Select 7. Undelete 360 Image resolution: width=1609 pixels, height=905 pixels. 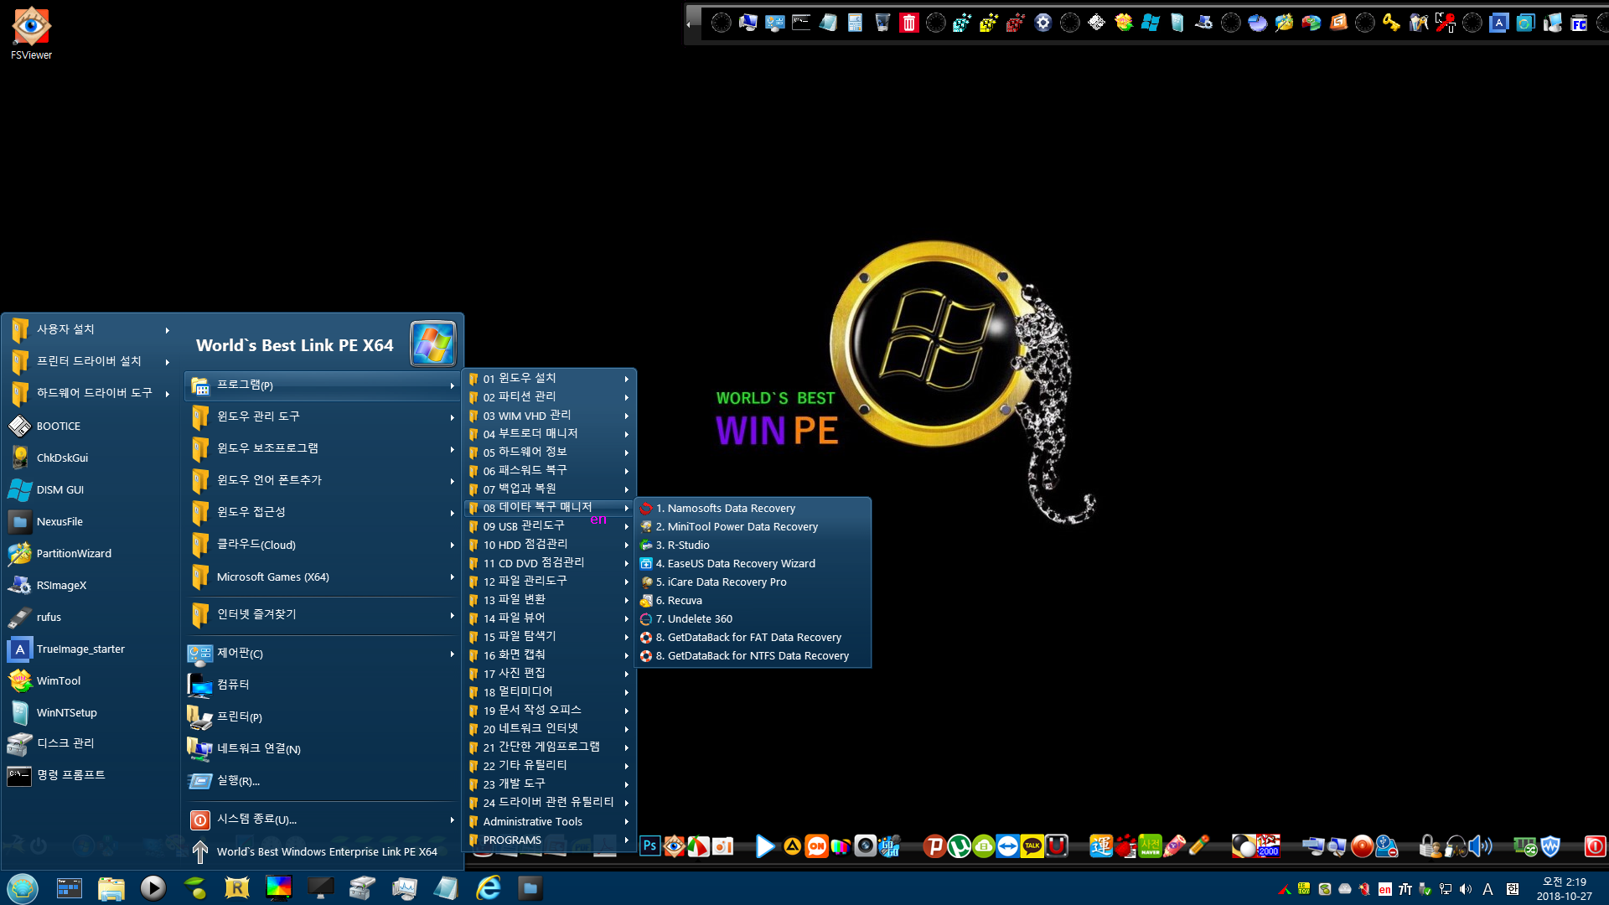pos(753,618)
